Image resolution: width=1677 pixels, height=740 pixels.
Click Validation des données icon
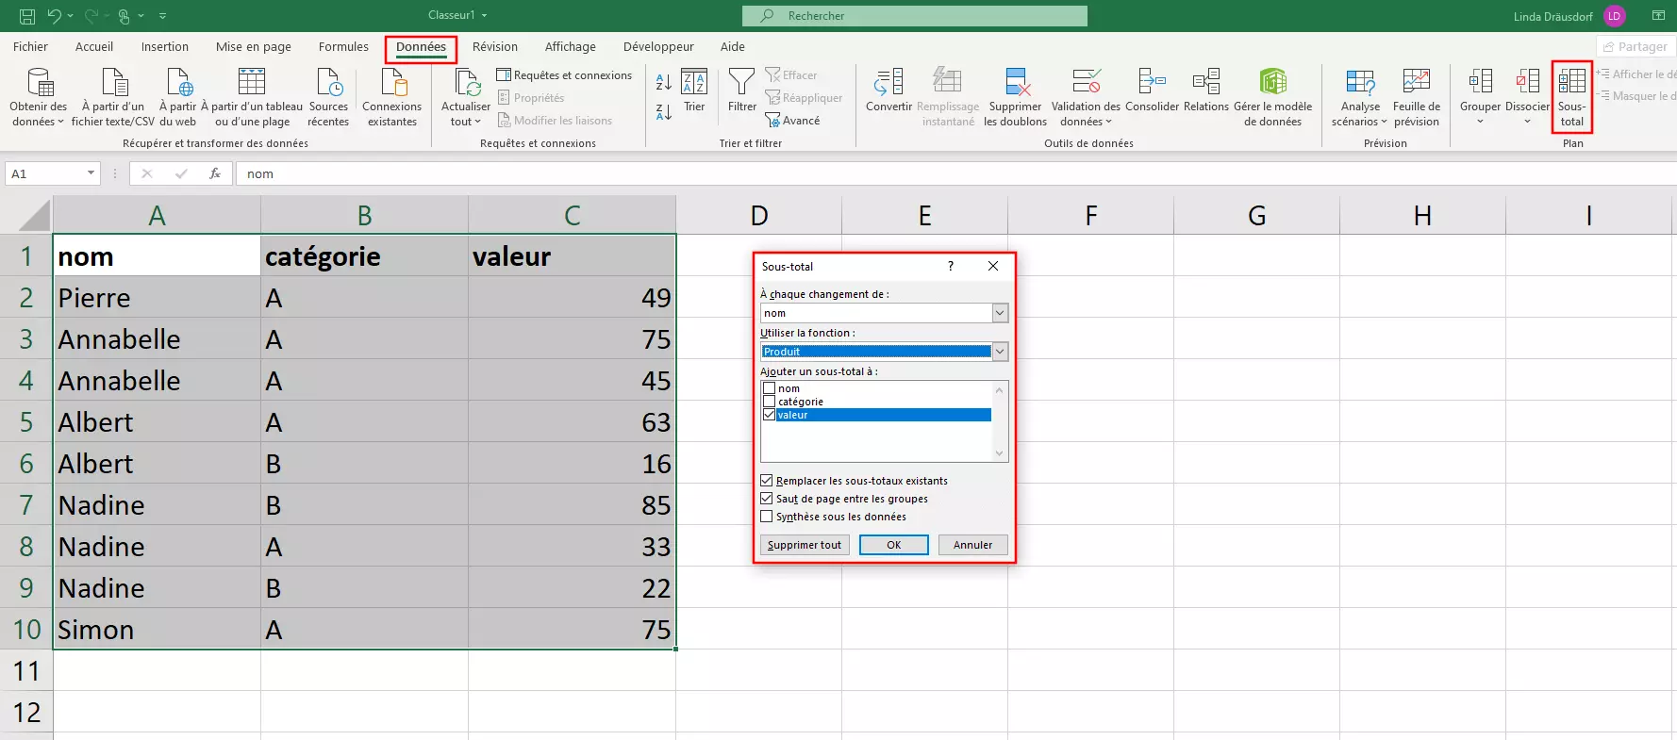[1086, 82]
